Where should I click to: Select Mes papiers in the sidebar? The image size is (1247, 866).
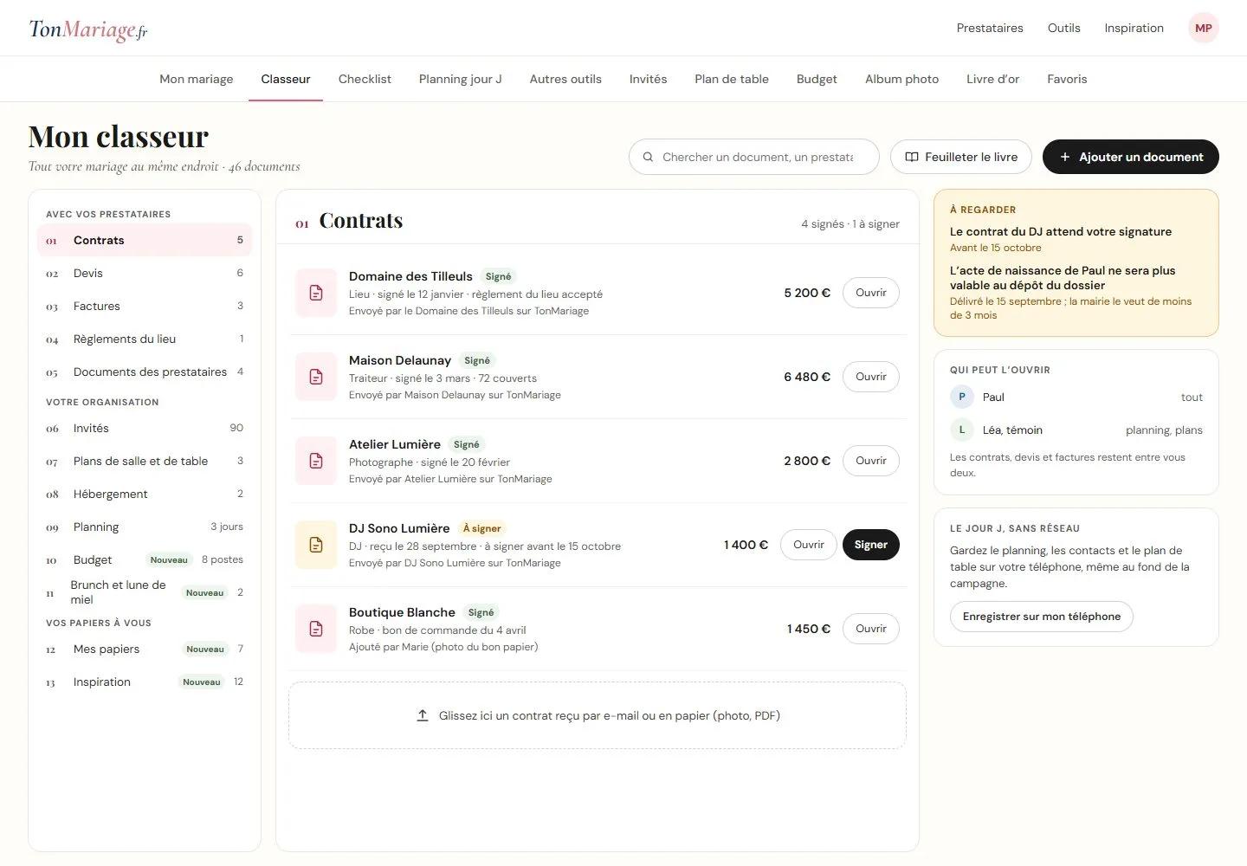point(145,649)
